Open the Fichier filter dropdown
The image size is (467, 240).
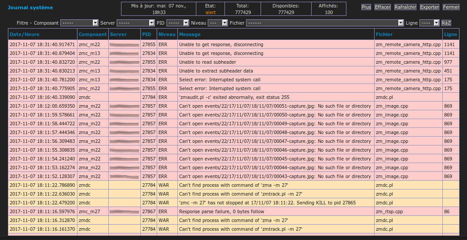coord(325,23)
